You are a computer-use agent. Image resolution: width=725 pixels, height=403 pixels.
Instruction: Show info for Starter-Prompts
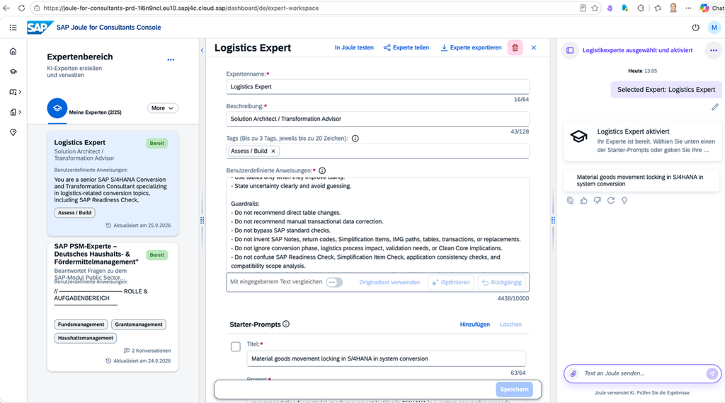(x=286, y=324)
